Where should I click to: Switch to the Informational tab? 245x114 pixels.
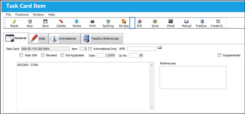(64, 39)
